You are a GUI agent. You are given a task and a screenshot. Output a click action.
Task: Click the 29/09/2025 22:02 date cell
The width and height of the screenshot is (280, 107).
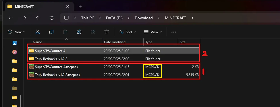(x=117, y=59)
